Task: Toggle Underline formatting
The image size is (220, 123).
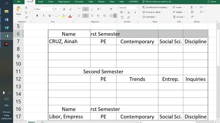Action: (x=49, y=16)
